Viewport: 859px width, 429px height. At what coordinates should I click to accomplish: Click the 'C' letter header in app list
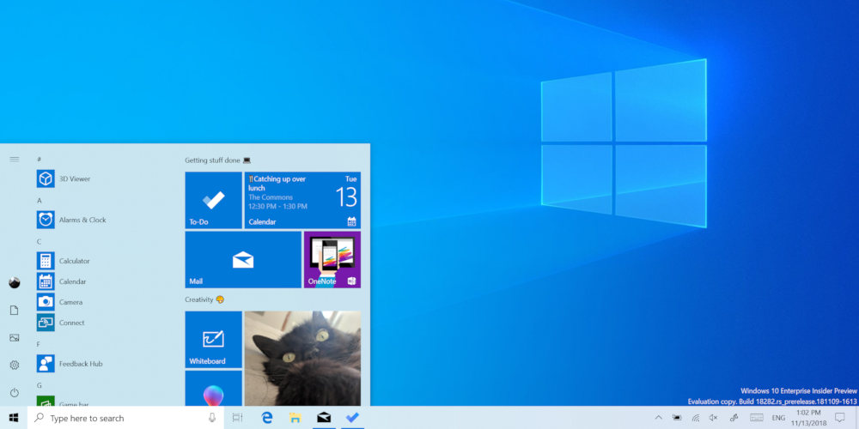(x=39, y=241)
